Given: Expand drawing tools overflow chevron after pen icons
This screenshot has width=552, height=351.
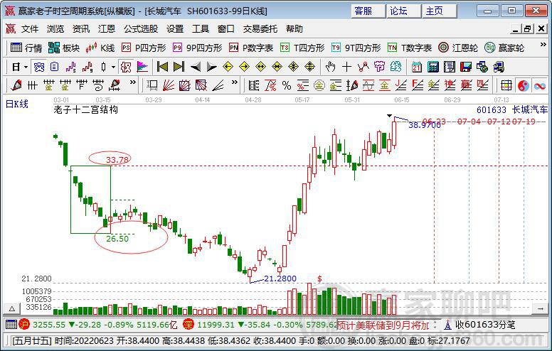Looking at the screenshot, I should pos(132,82).
